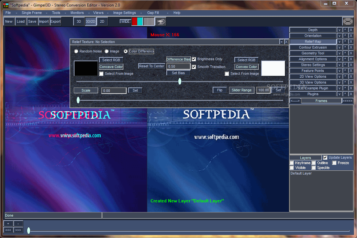Viewport: 357px width, 238px height.
Task: Uncheck the Brightness Only checkbox
Action: pyautogui.click(x=194, y=59)
